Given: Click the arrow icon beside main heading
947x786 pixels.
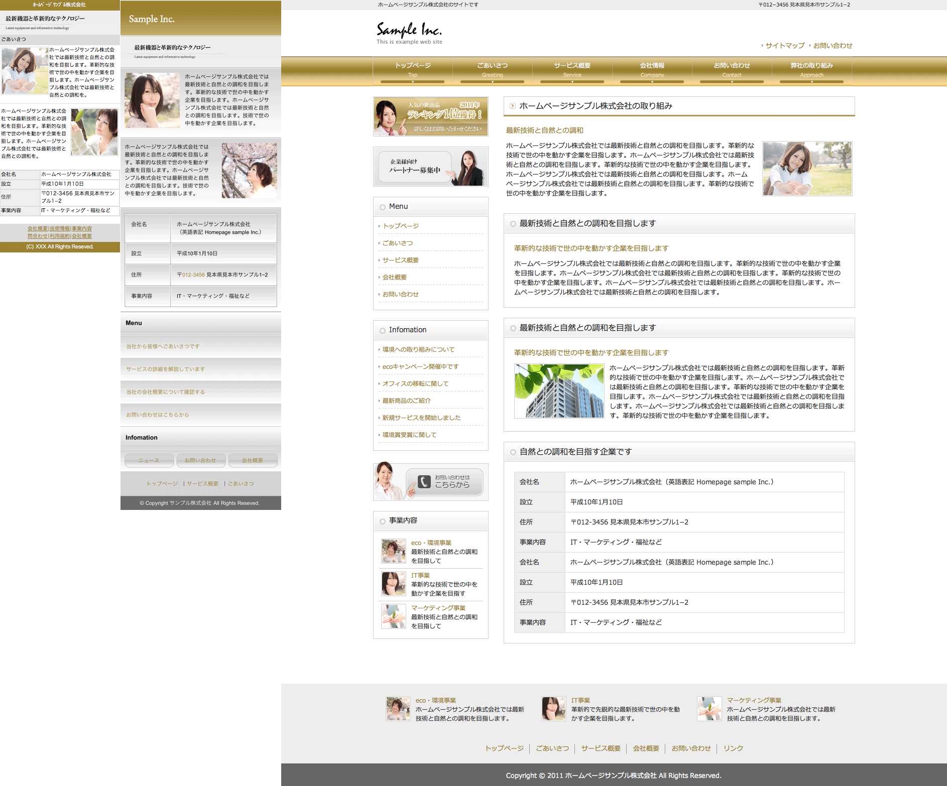Looking at the screenshot, I should (512, 106).
